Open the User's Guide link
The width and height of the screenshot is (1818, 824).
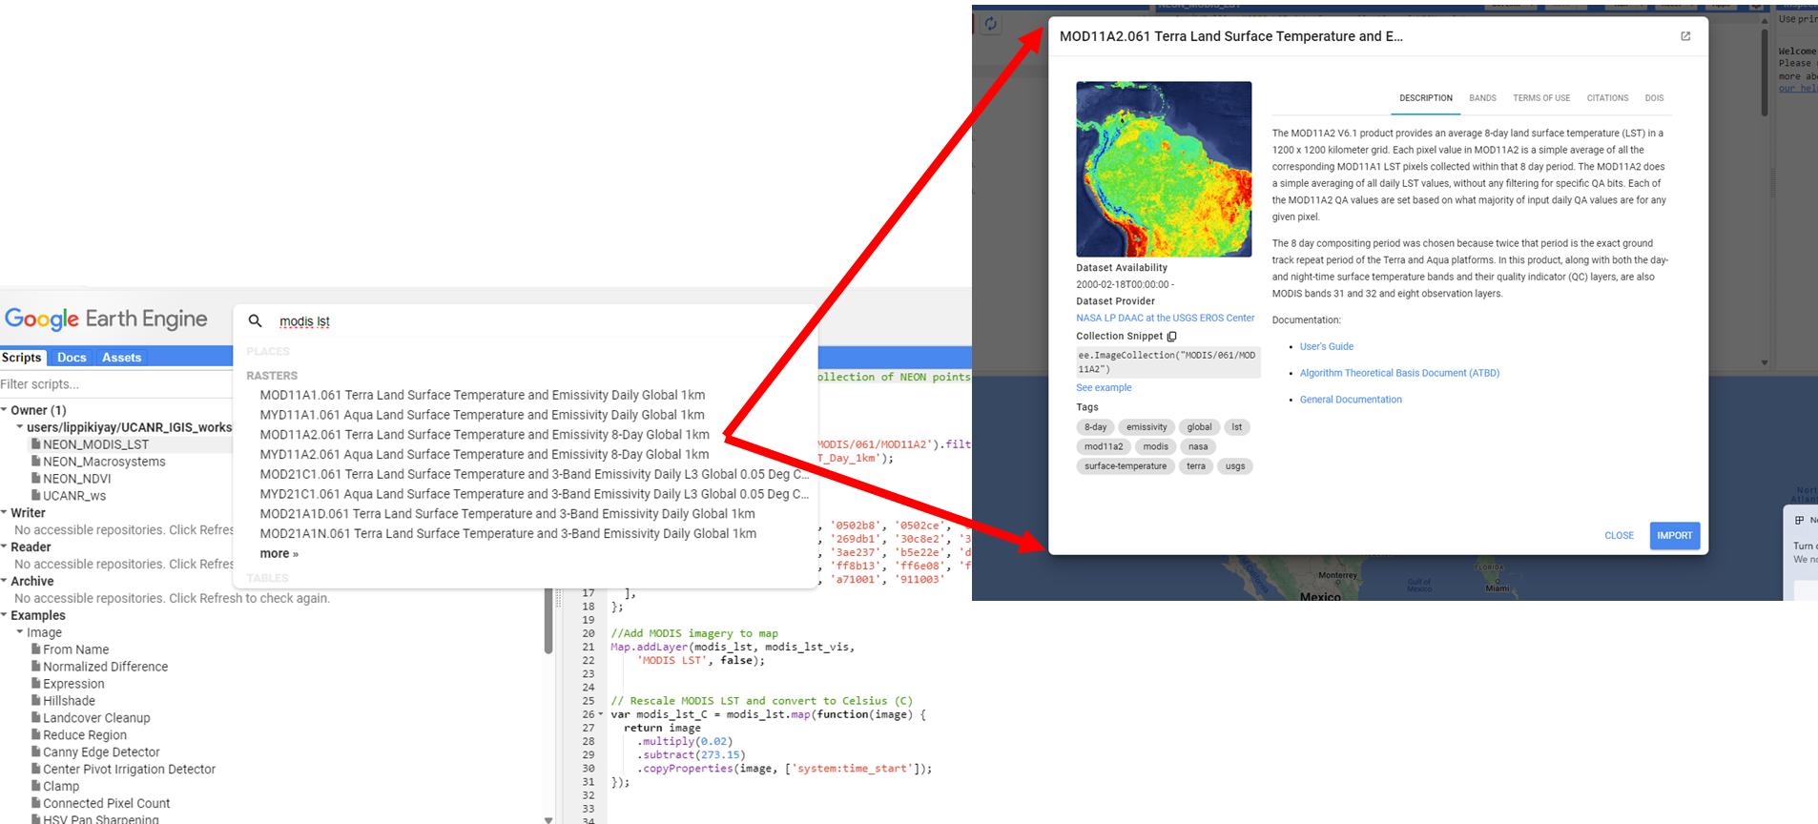(1326, 347)
